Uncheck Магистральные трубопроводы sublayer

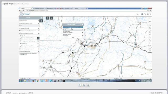click(20, 41)
